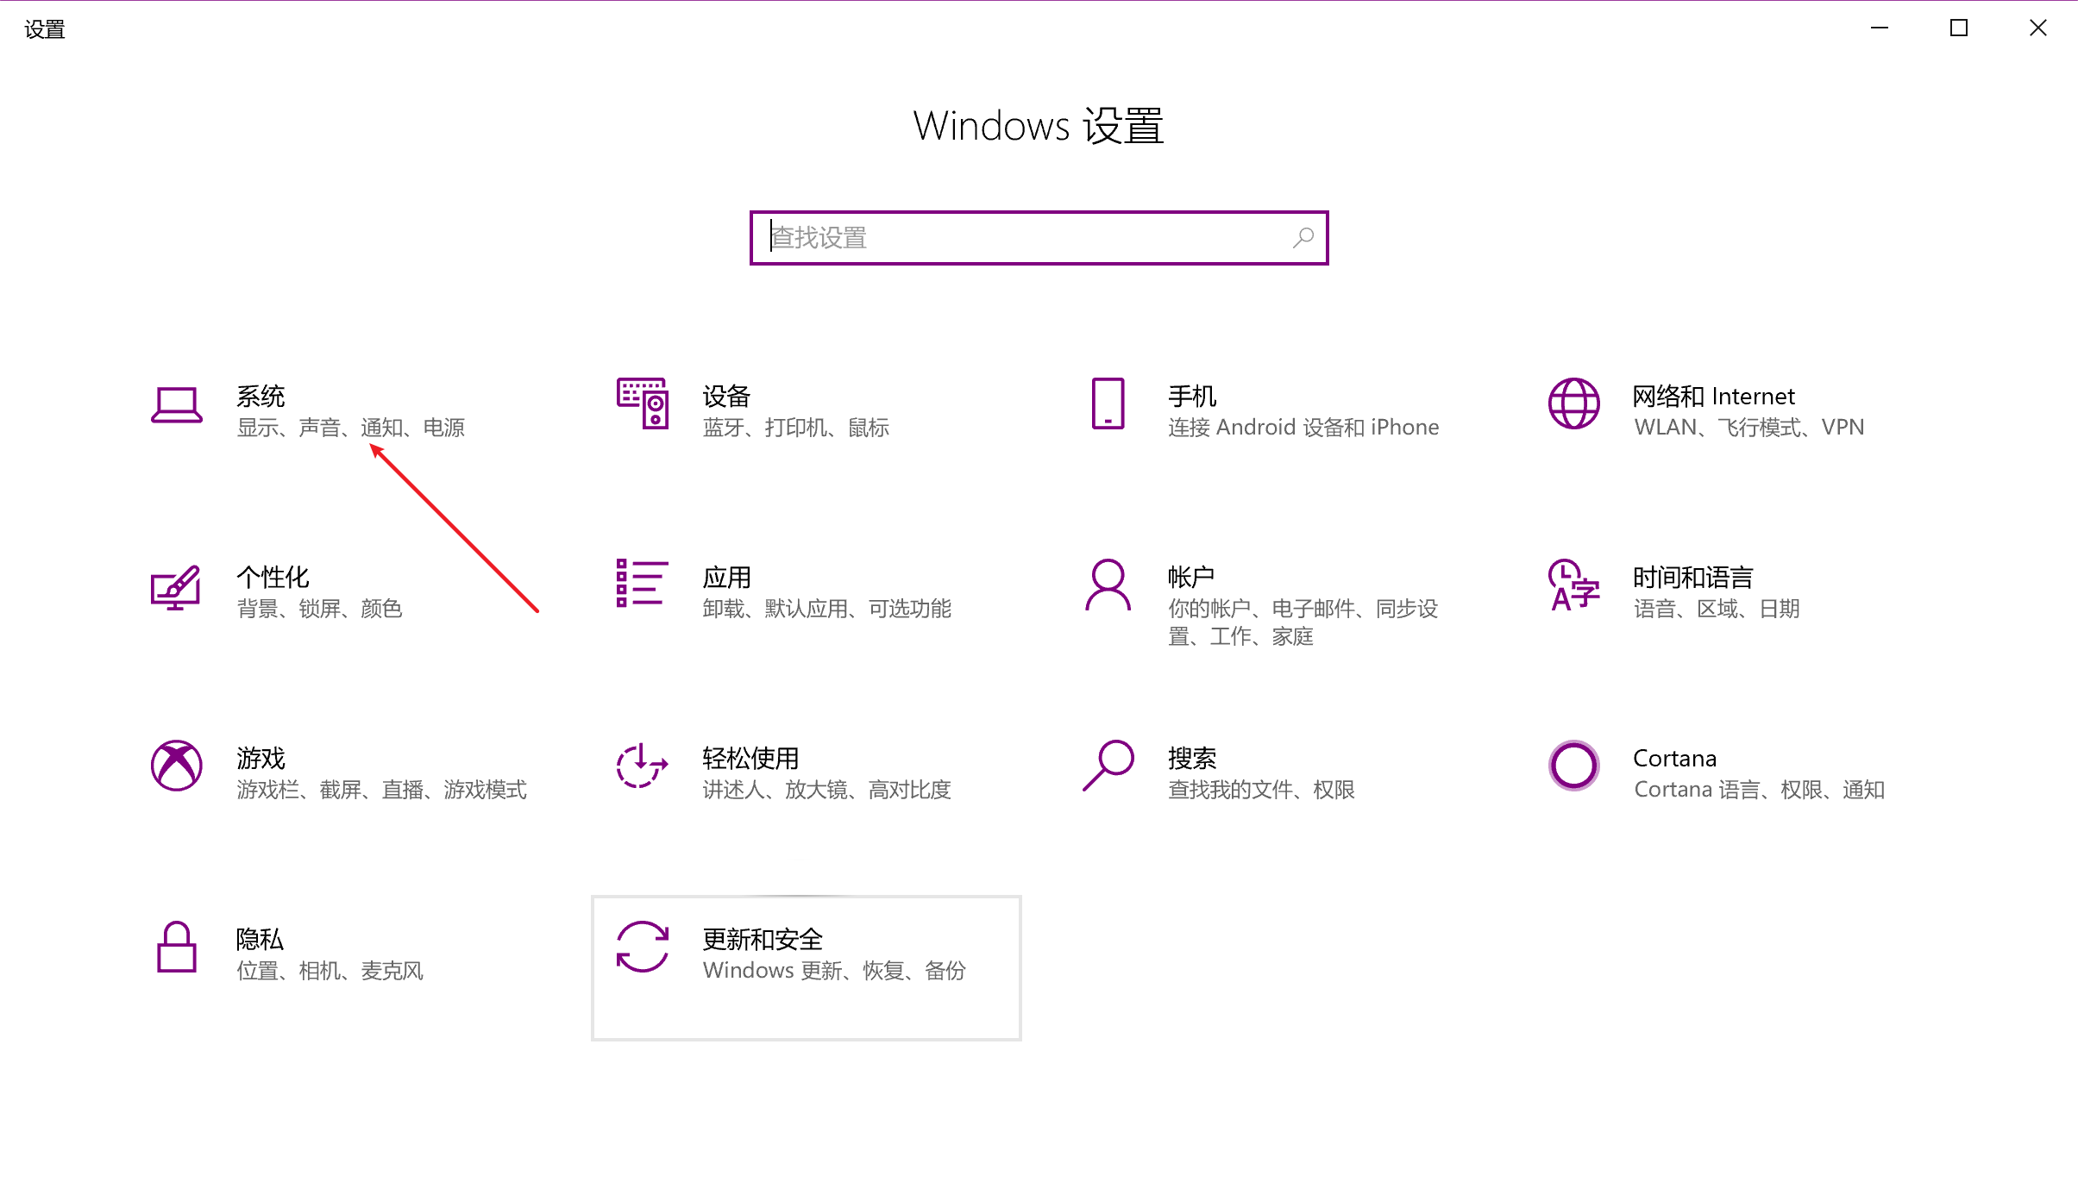Screen dimensions: 2078x1182
Task: Maximize the Settings window
Action: pos(1958,28)
